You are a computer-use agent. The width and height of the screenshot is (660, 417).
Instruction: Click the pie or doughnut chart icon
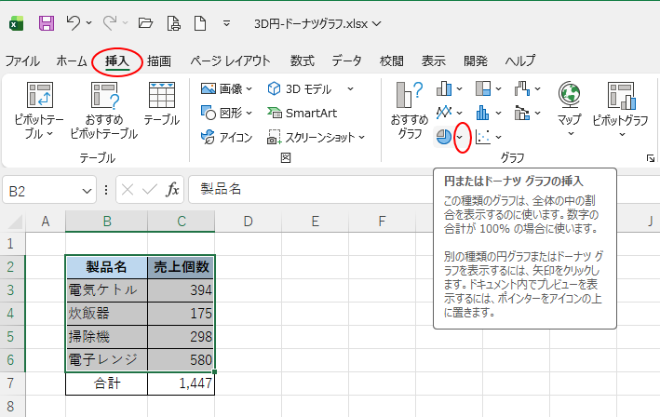pos(444,137)
